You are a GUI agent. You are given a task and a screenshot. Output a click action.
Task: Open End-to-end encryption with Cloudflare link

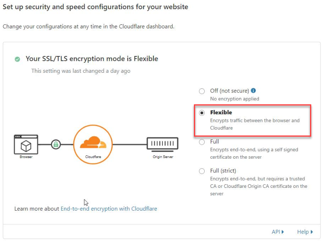(109, 209)
